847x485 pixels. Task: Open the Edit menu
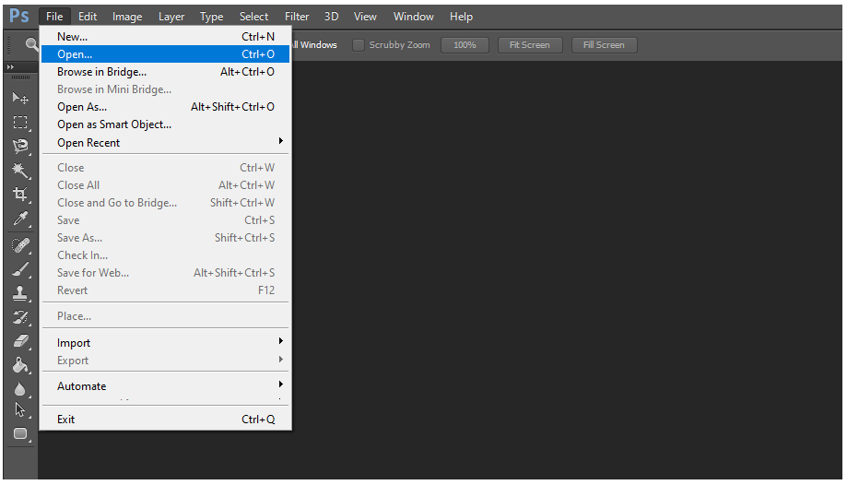click(x=88, y=17)
